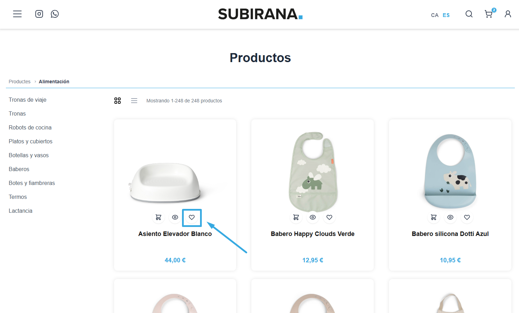
Task: Add Asiento Elevador Blanco to wishlist
Action: tap(192, 217)
